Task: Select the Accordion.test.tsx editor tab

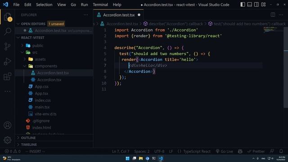Action: 119,15
